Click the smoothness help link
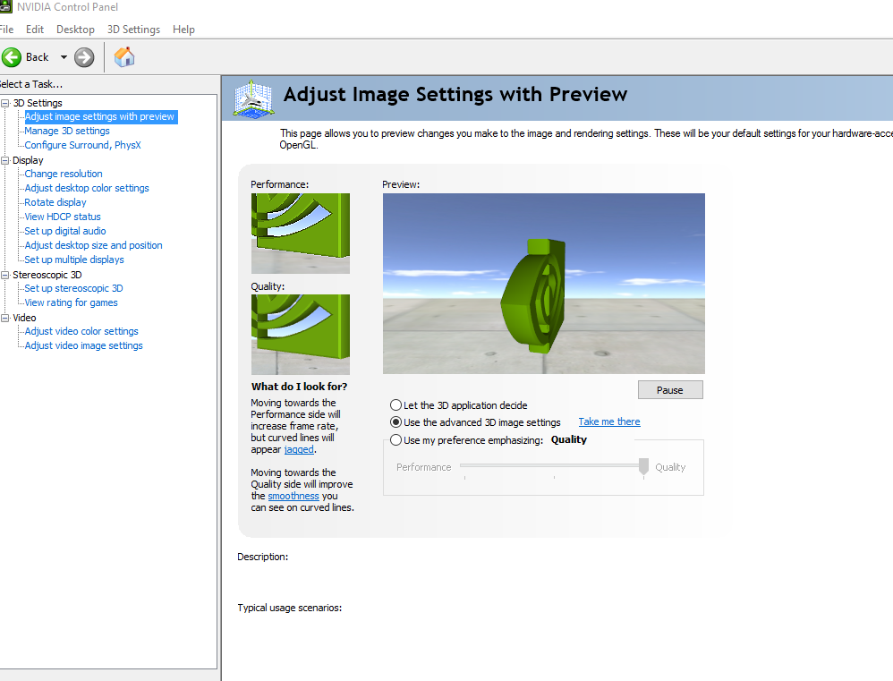This screenshot has width=893, height=681. click(x=293, y=496)
